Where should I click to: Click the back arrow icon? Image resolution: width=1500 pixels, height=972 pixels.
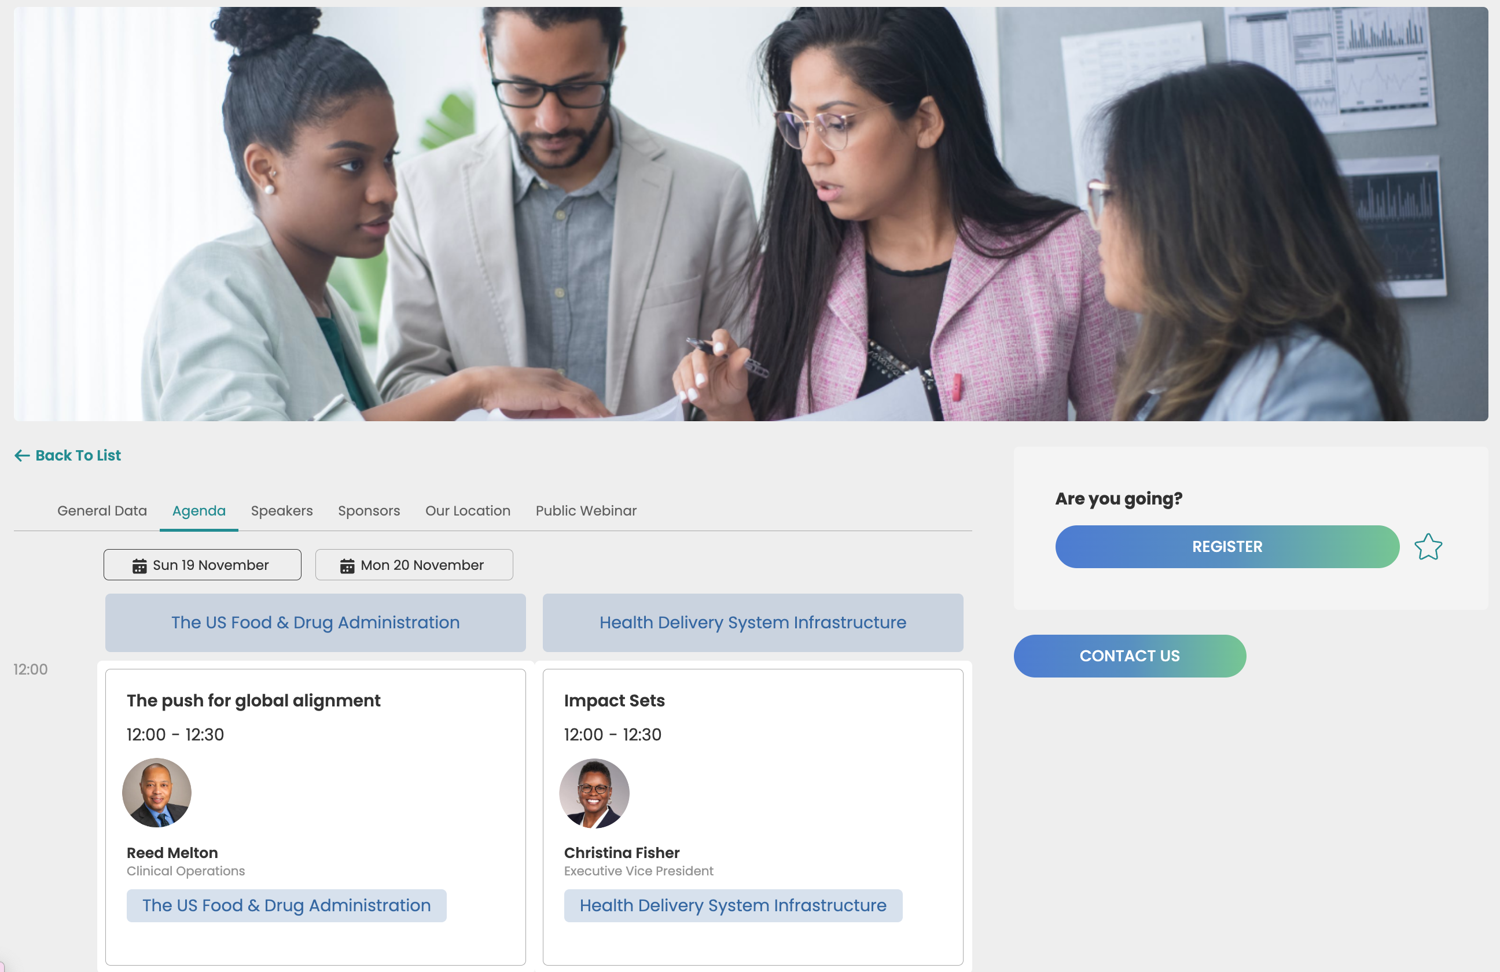(22, 455)
